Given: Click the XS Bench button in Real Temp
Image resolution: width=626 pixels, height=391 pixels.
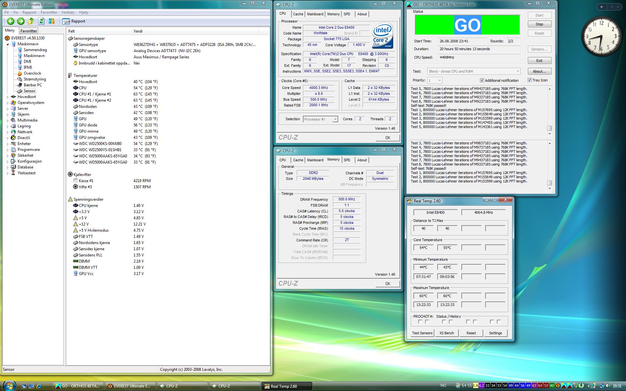Looking at the screenshot, I should coord(446,333).
